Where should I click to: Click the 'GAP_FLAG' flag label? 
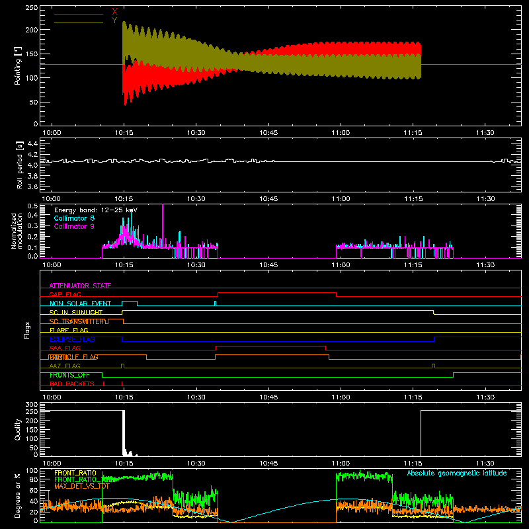[x=65, y=294]
